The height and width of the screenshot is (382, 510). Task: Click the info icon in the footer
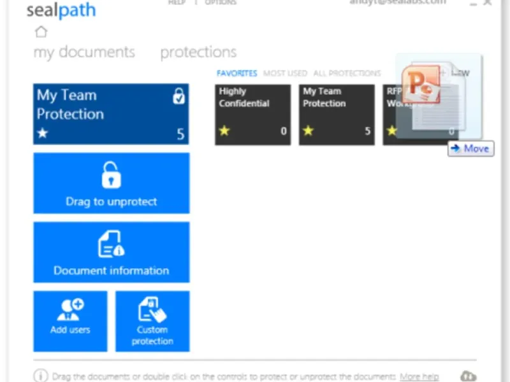[x=41, y=376]
